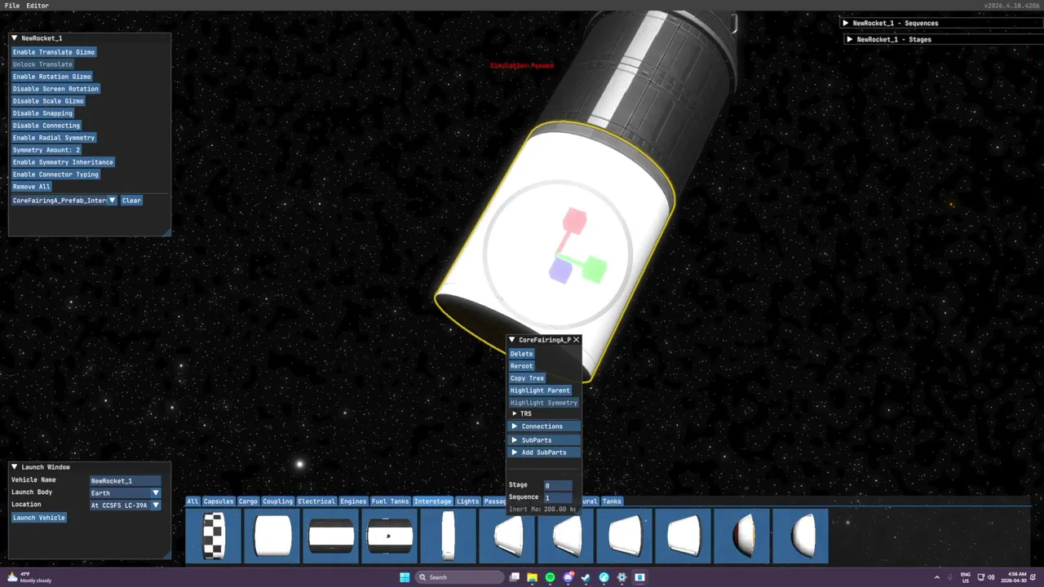Delete the selected CoreFairingA part
This screenshot has width=1044, height=587.
(x=521, y=354)
